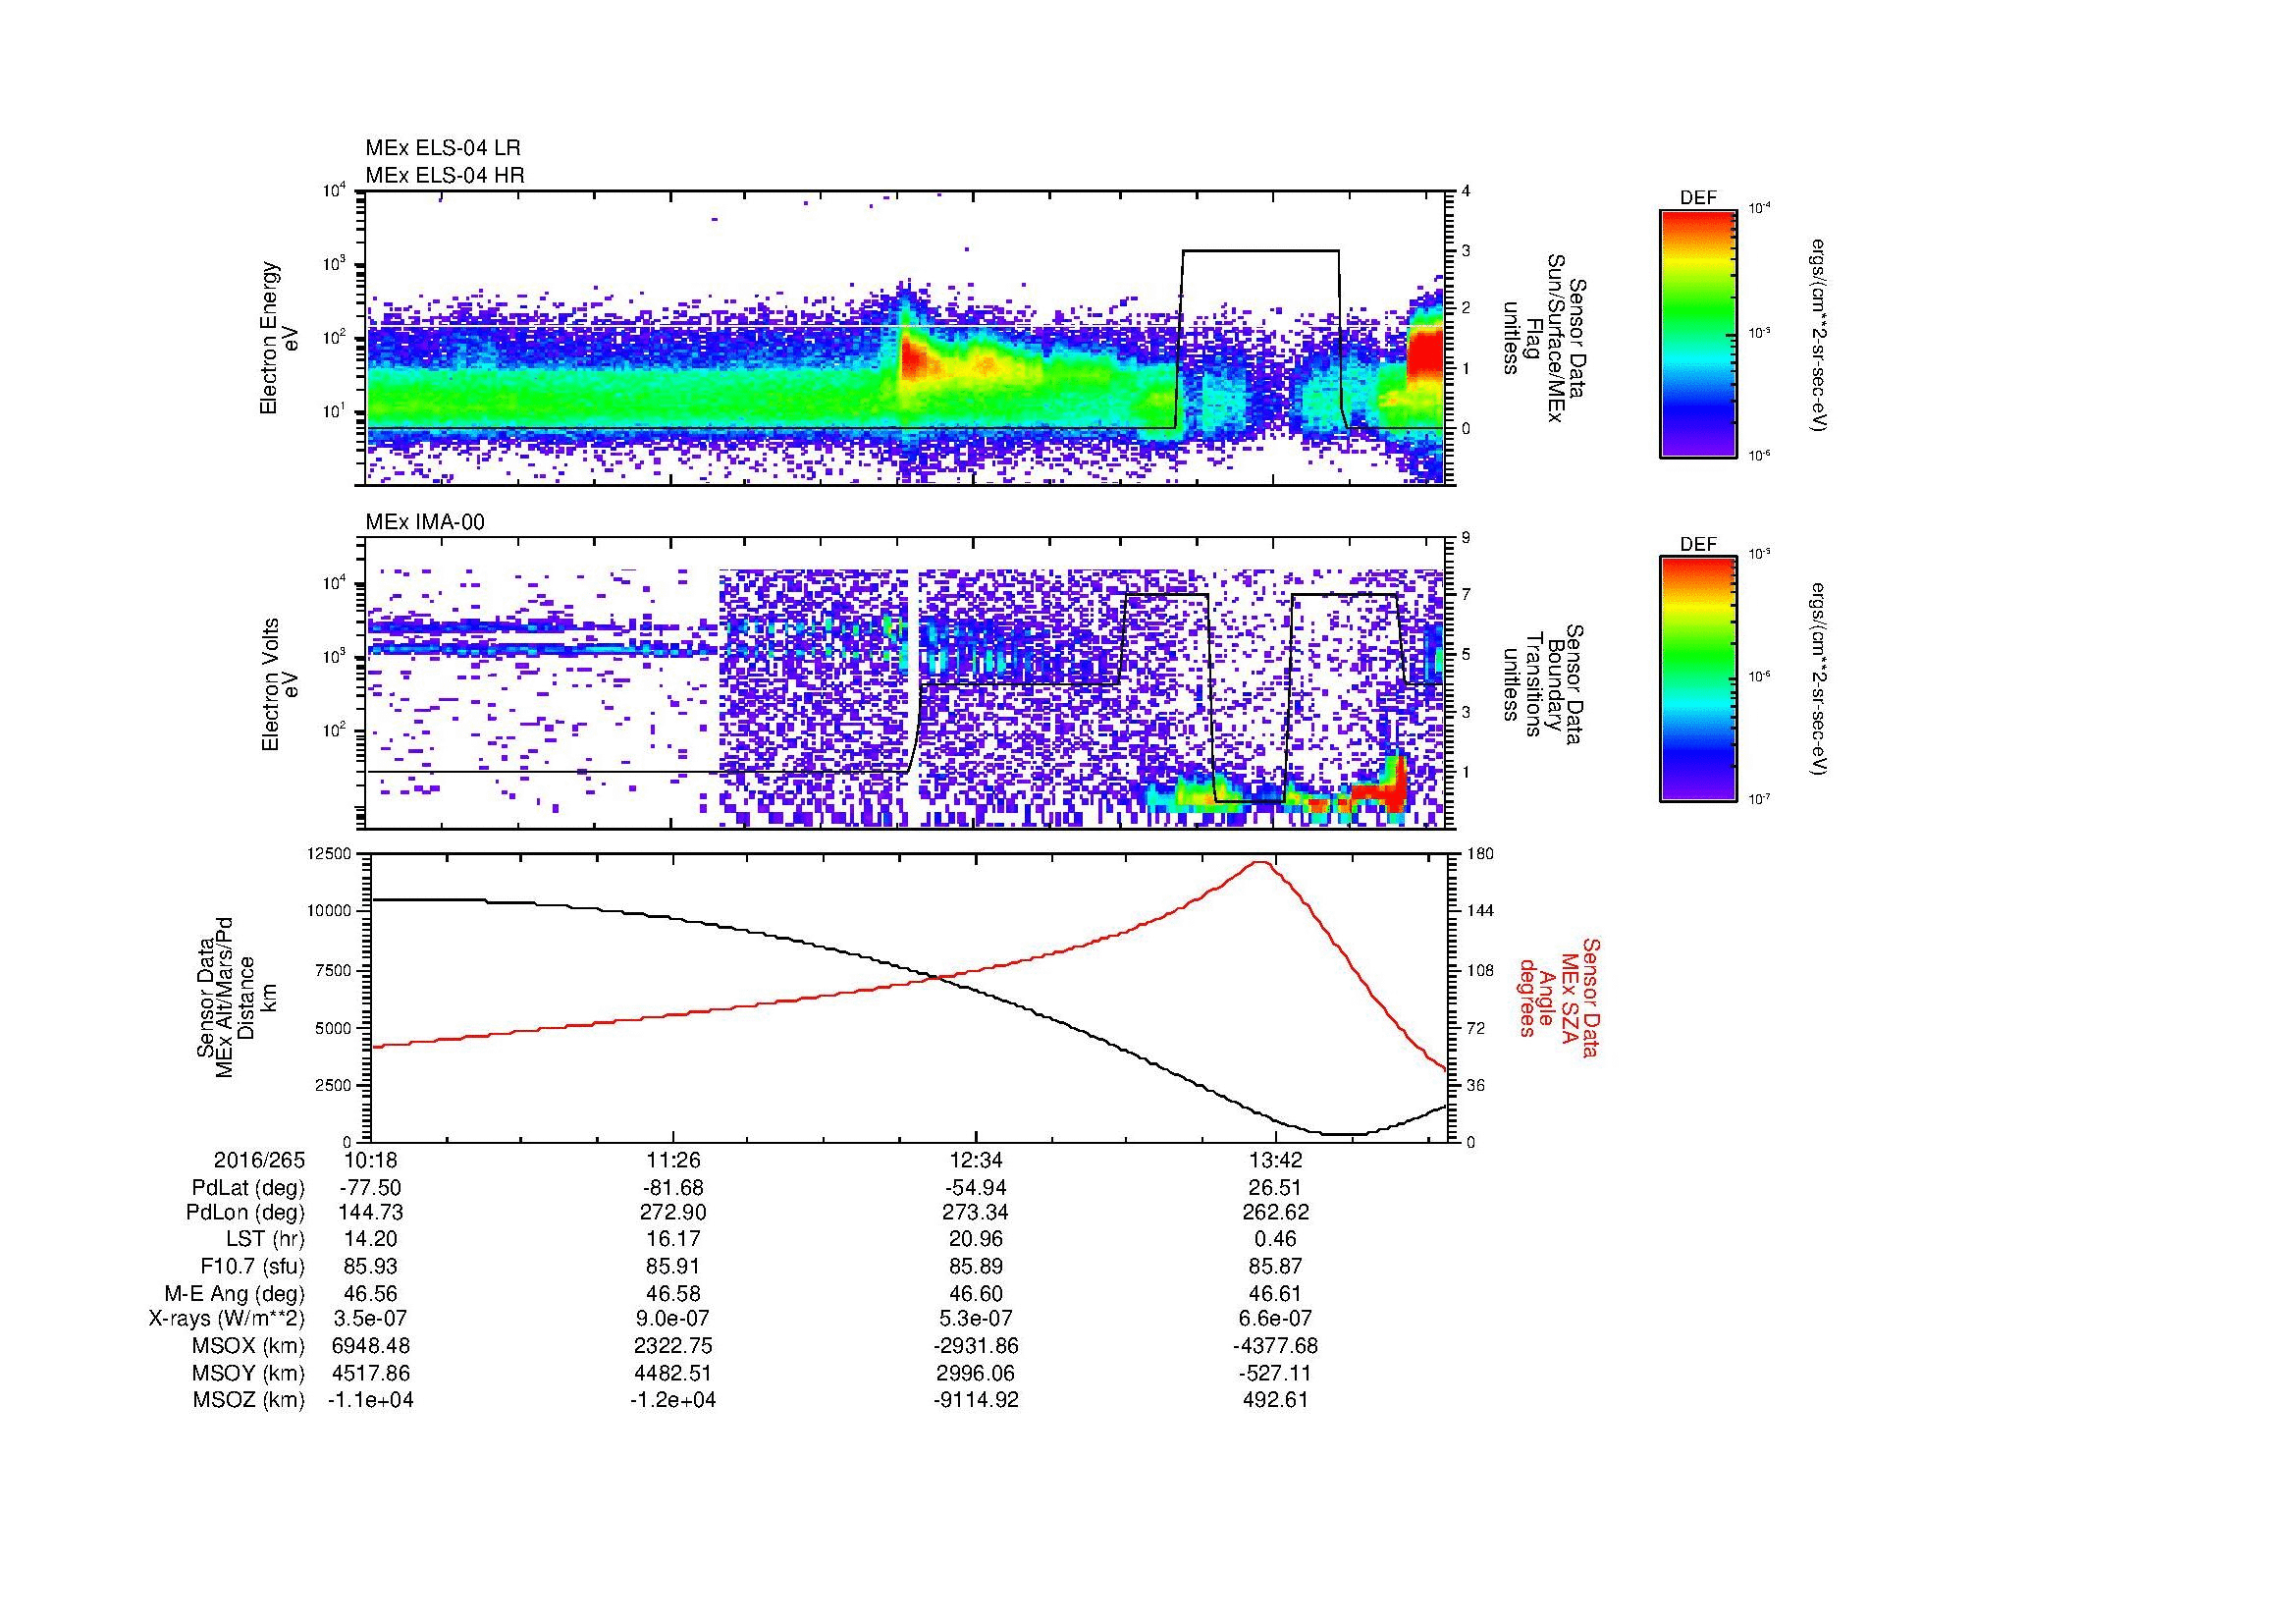Click the LST value 16.17
The image size is (2296, 1623).
coord(673,1240)
